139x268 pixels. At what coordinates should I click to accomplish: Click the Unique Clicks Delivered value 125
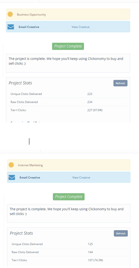[90, 244]
